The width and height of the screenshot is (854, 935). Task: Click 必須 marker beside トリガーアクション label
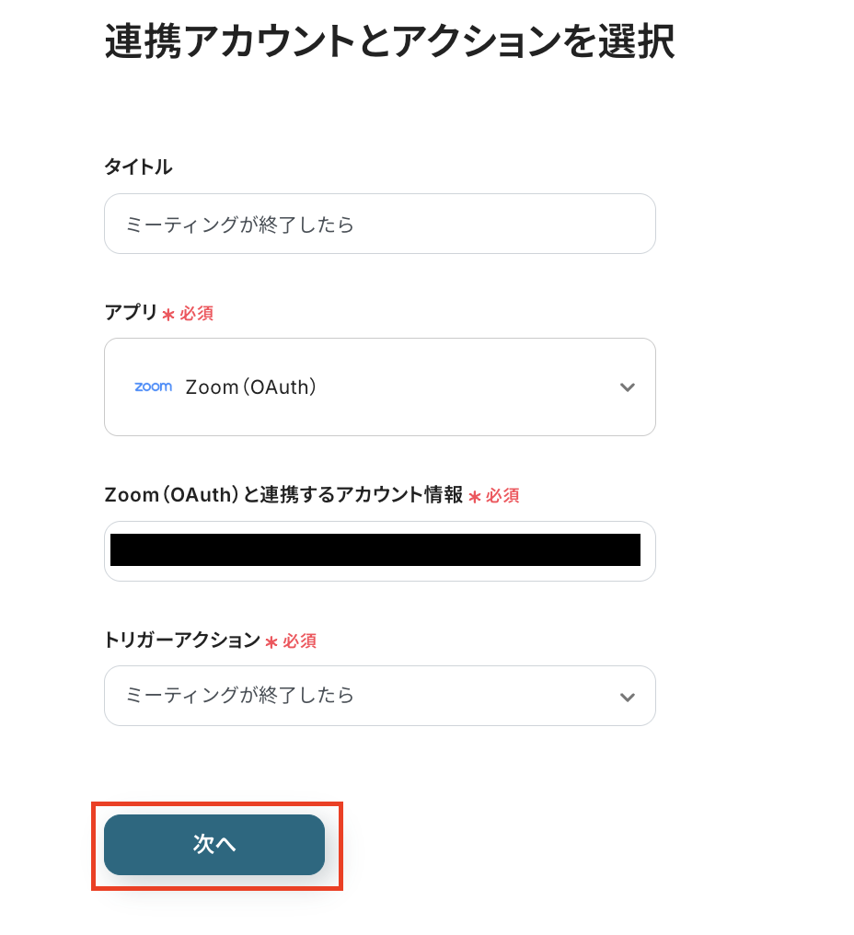coord(300,641)
